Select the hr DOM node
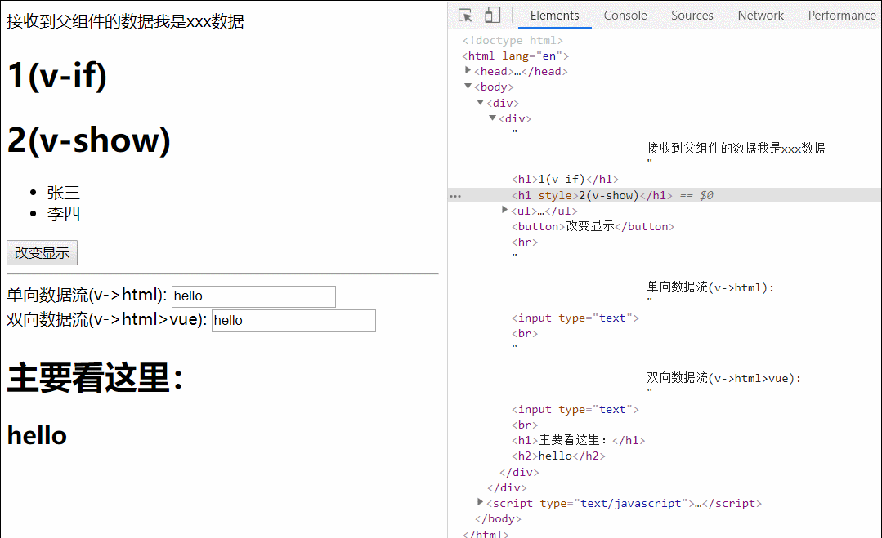 tap(524, 242)
